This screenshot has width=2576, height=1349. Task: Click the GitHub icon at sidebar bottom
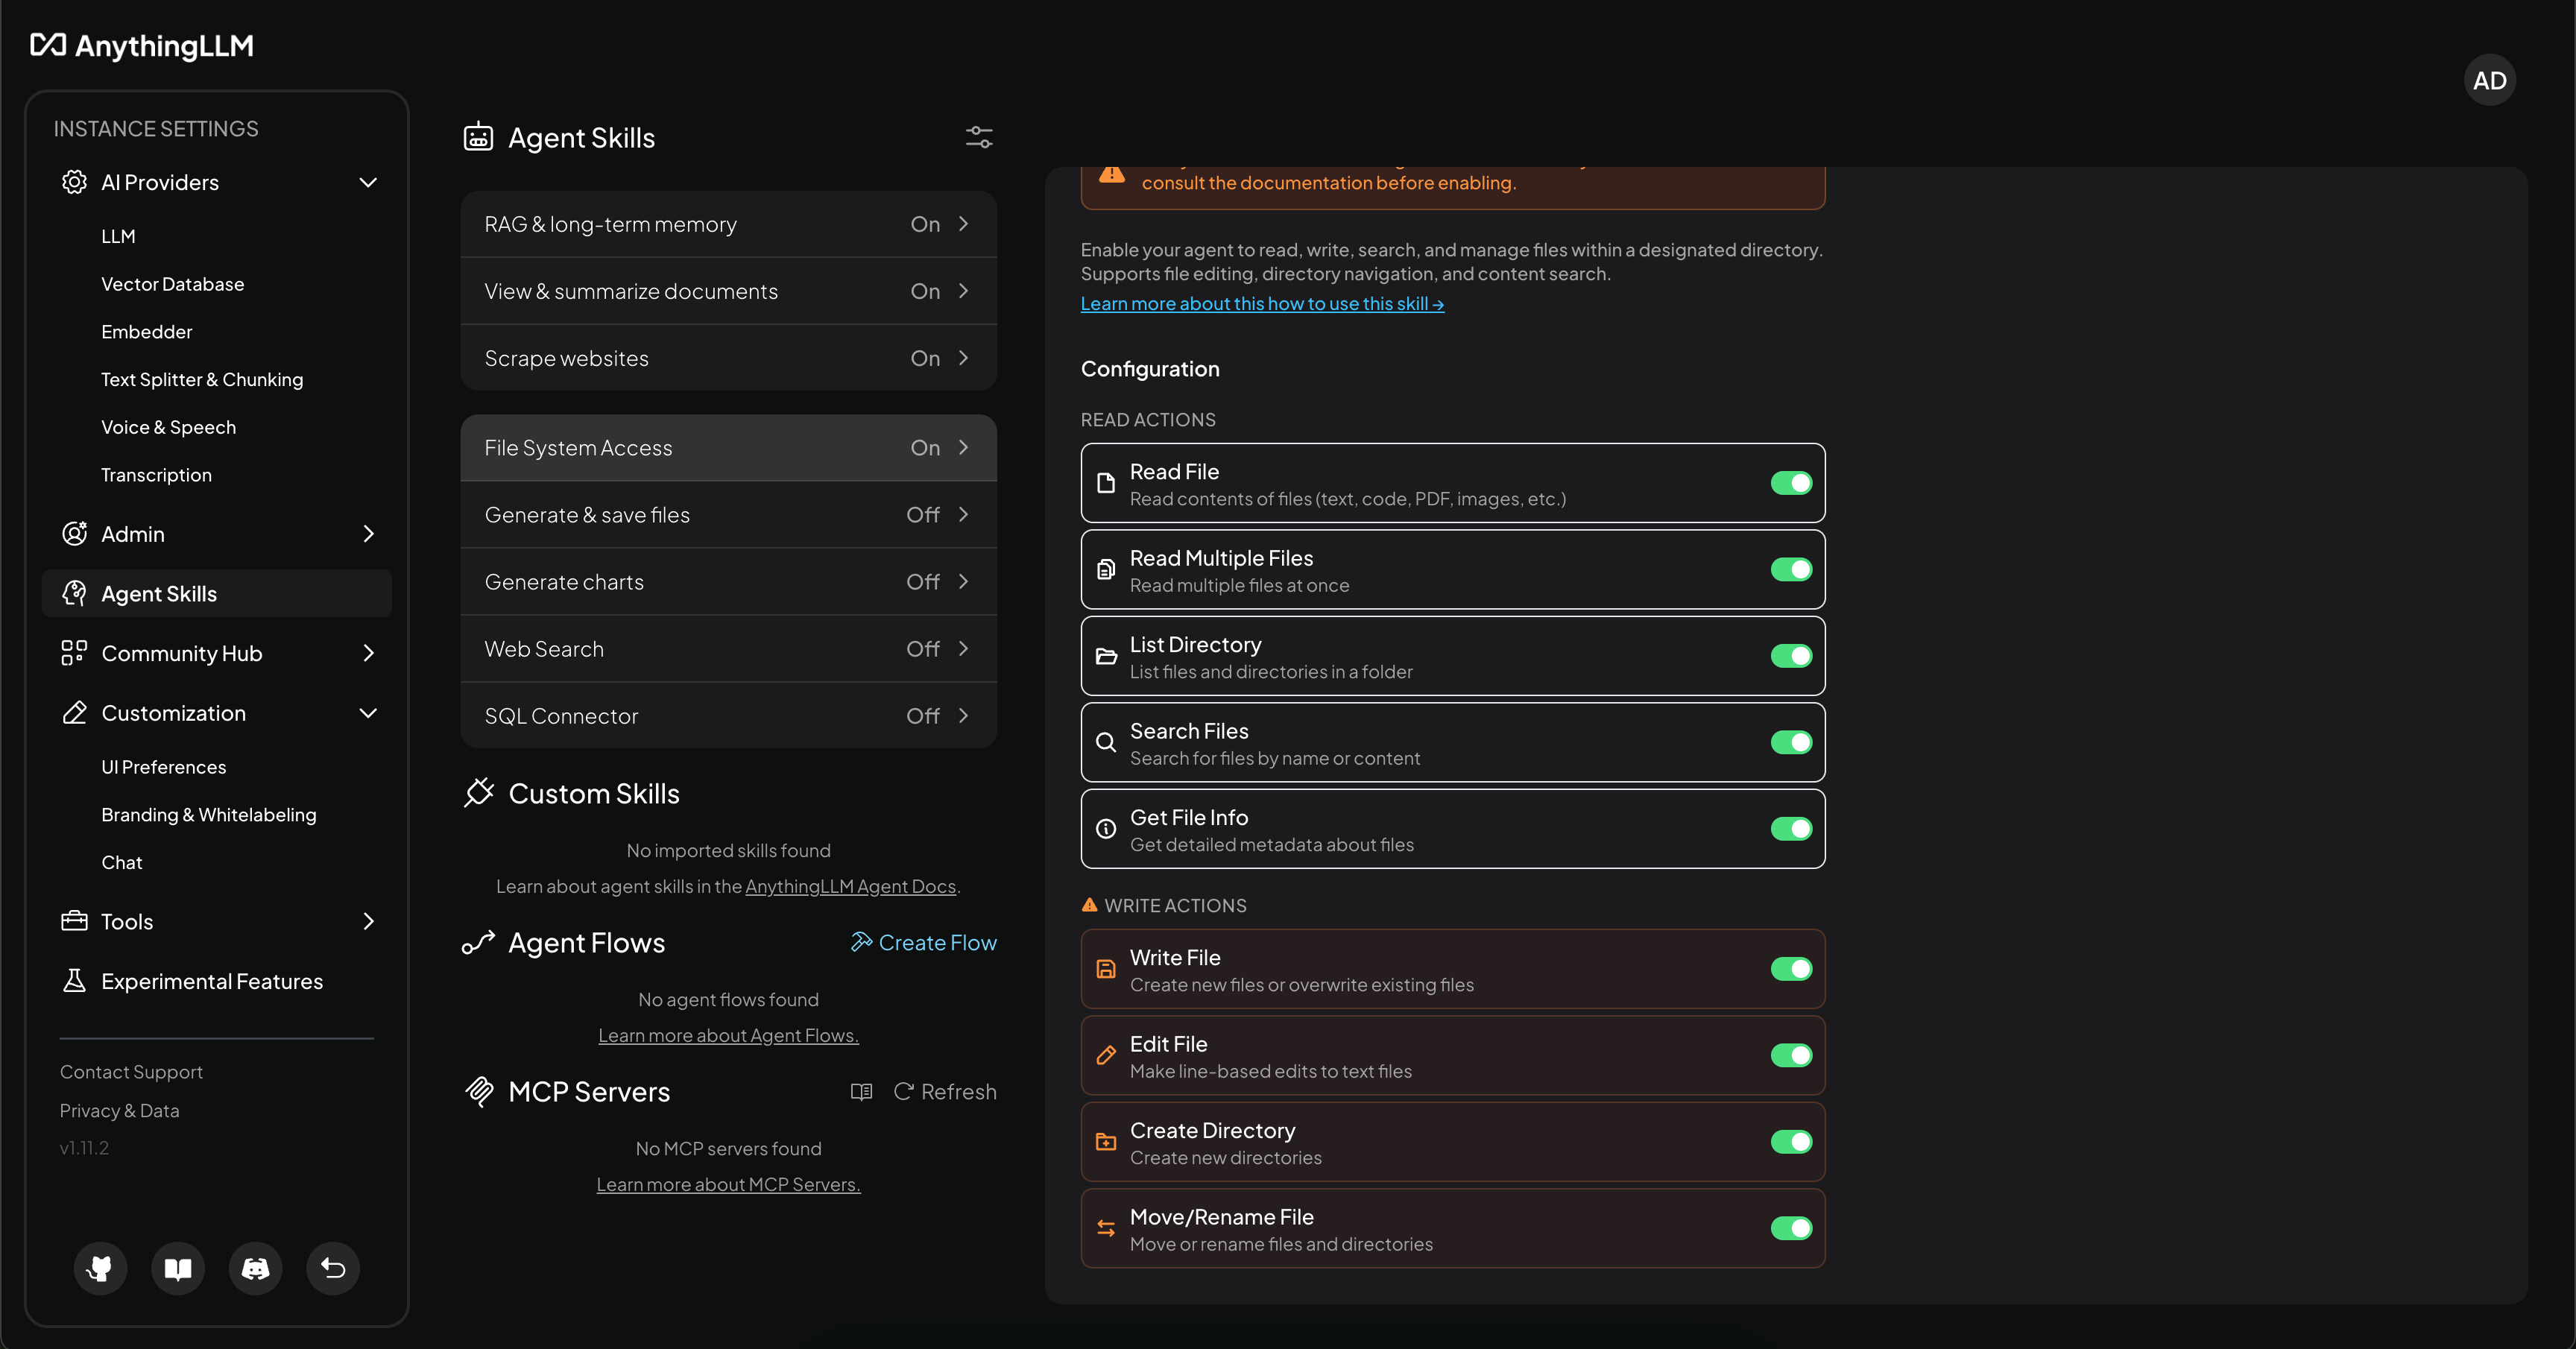click(100, 1268)
